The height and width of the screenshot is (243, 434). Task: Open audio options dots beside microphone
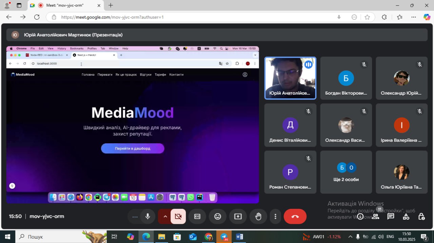[x=135, y=216]
